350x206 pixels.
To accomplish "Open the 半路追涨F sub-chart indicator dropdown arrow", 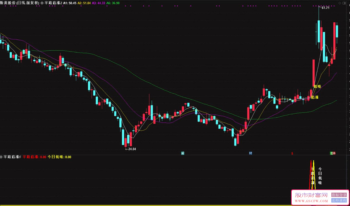I will 1,157.
